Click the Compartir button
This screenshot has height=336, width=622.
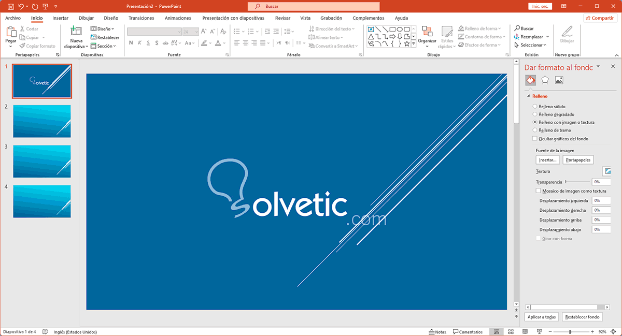(600, 18)
